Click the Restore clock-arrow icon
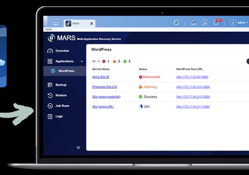249x175 pixels. 50,96
